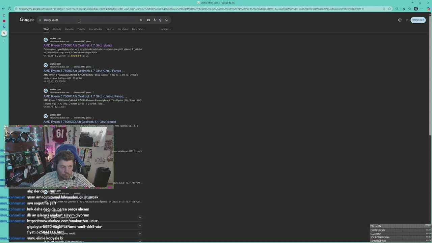This screenshot has height=243, width=432.
Task: Click akakce.com site name of first result
Action: point(55,38)
